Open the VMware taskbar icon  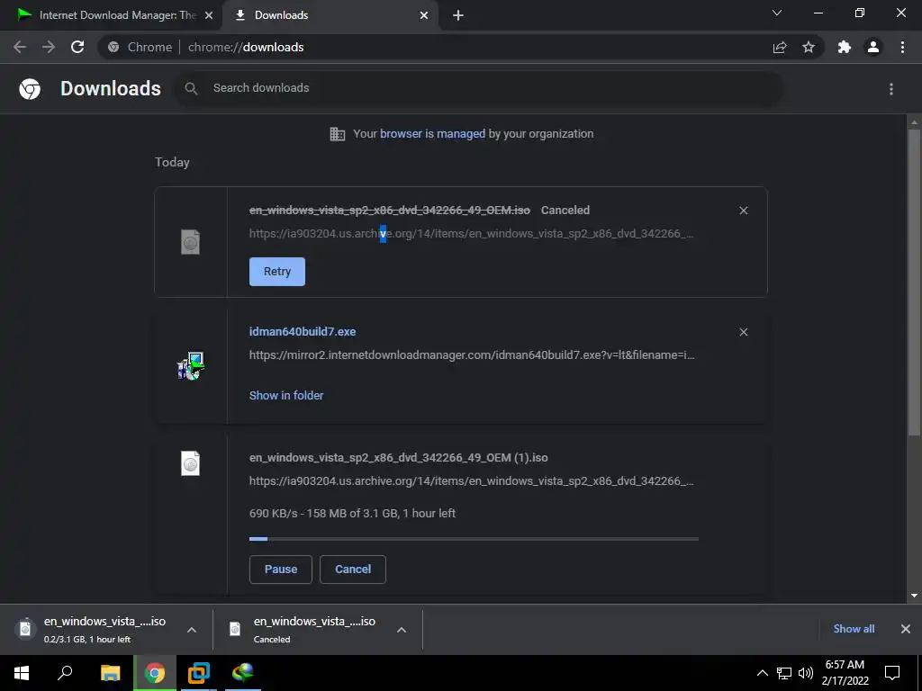tap(199, 673)
